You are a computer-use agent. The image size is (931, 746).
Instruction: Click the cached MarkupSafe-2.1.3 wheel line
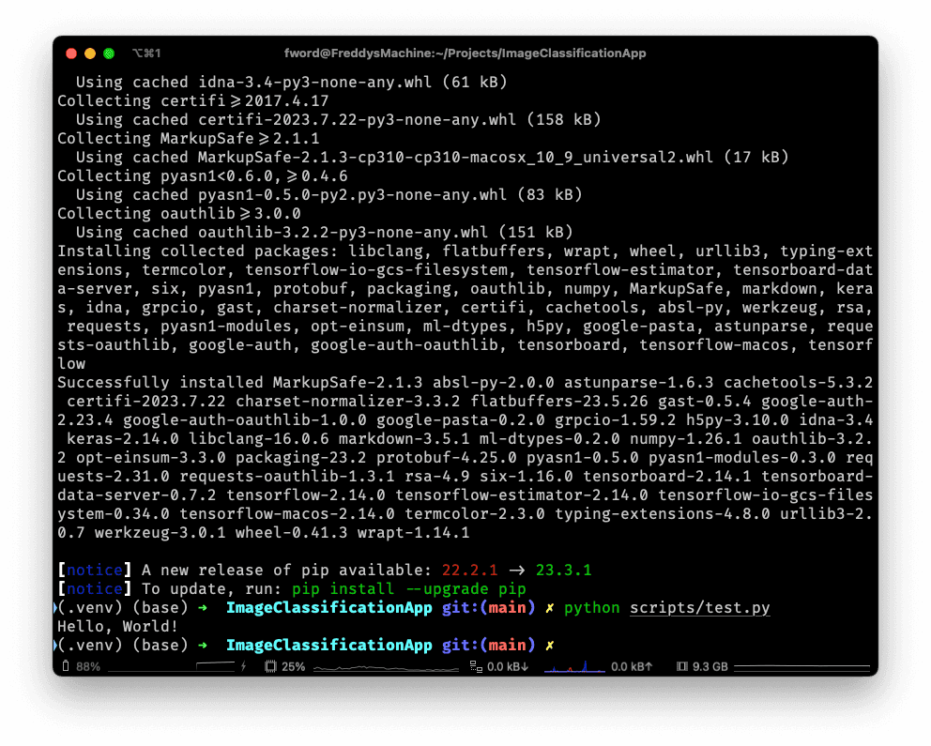pyautogui.click(x=433, y=158)
